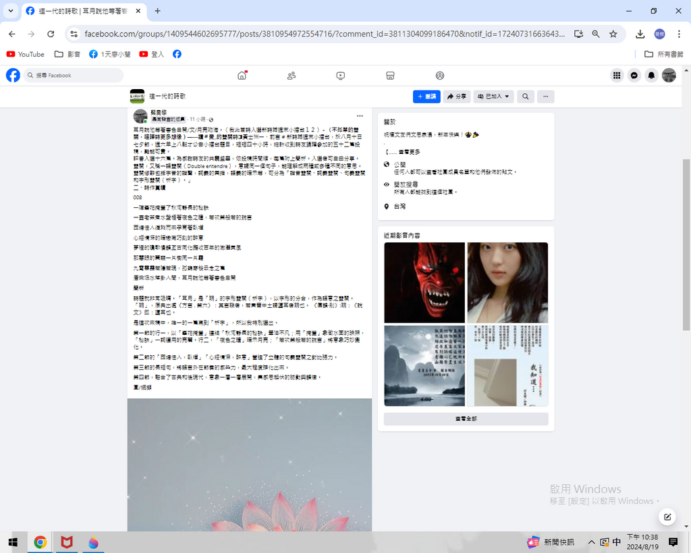691x553 pixels.
Task: Click 查看全部 to see all media
Action: click(466, 419)
